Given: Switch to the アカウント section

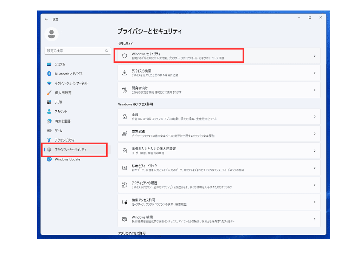Looking at the screenshot, I should pyautogui.click(x=60, y=112).
